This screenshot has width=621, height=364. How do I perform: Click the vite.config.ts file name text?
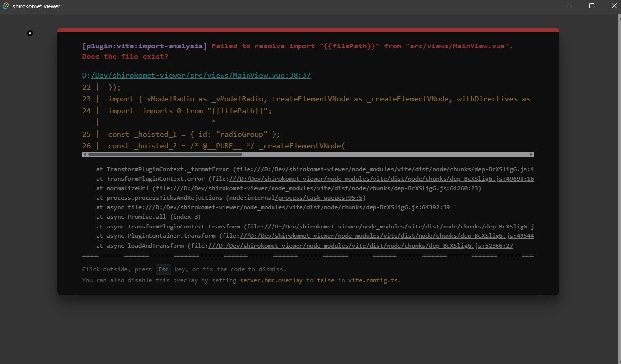(x=373, y=281)
